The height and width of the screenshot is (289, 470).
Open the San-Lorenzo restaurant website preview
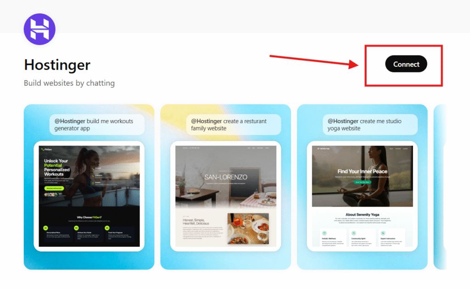tap(226, 196)
